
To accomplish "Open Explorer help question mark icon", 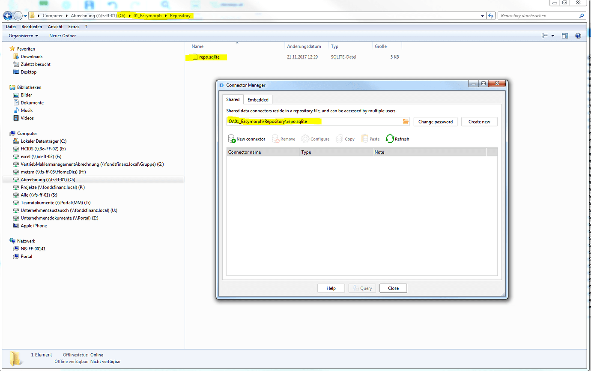I will (578, 36).
